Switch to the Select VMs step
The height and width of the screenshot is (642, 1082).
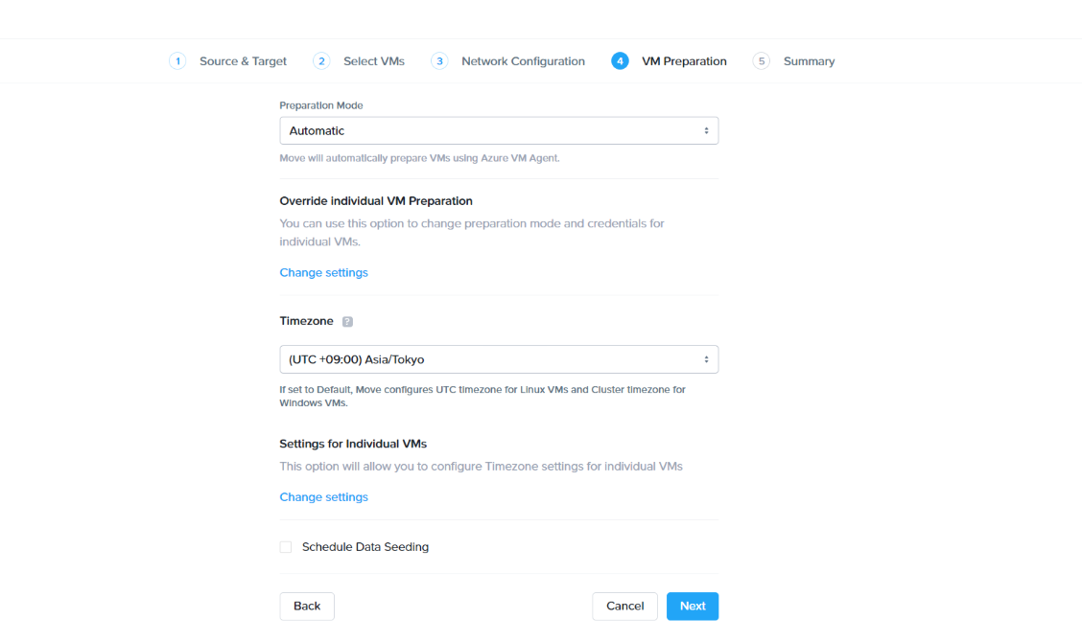[x=374, y=61]
